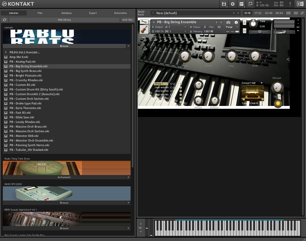Click the NI logo in header
This screenshot has width=306, height=241.
(300, 4)
